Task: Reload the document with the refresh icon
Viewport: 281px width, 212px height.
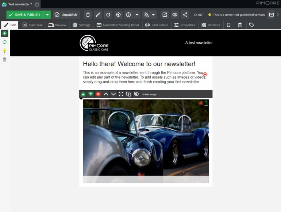Action: pyautogui.click(x=108, y=15)
